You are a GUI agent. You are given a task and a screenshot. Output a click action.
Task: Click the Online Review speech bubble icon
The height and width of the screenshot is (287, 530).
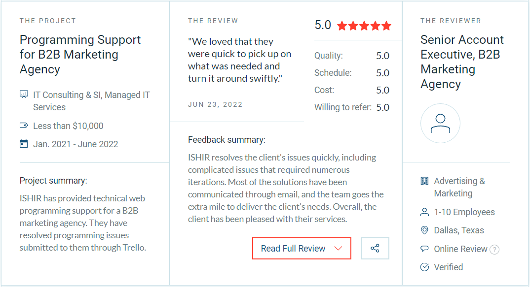(x=424, y=249)
